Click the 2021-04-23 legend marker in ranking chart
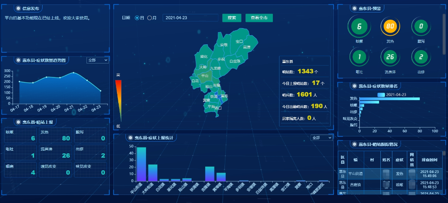 coord(381,94)
